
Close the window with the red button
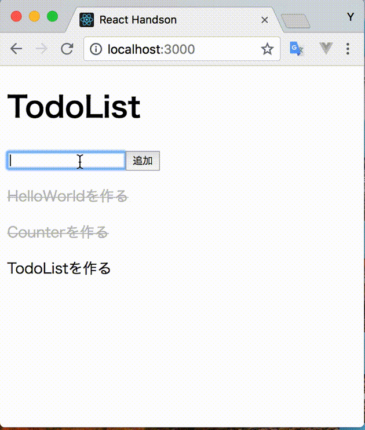[x=16, y=16]
